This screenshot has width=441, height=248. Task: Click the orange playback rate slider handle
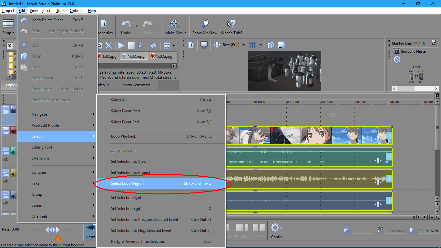(58, 238)
